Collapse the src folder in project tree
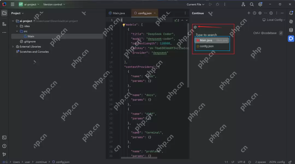This screenshot has width=295, height=164. point(17,31)
